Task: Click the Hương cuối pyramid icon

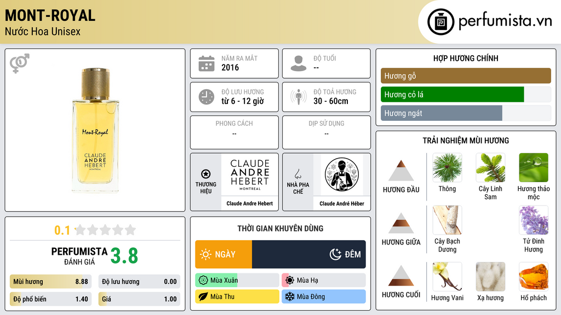Action: coord(401,276)
